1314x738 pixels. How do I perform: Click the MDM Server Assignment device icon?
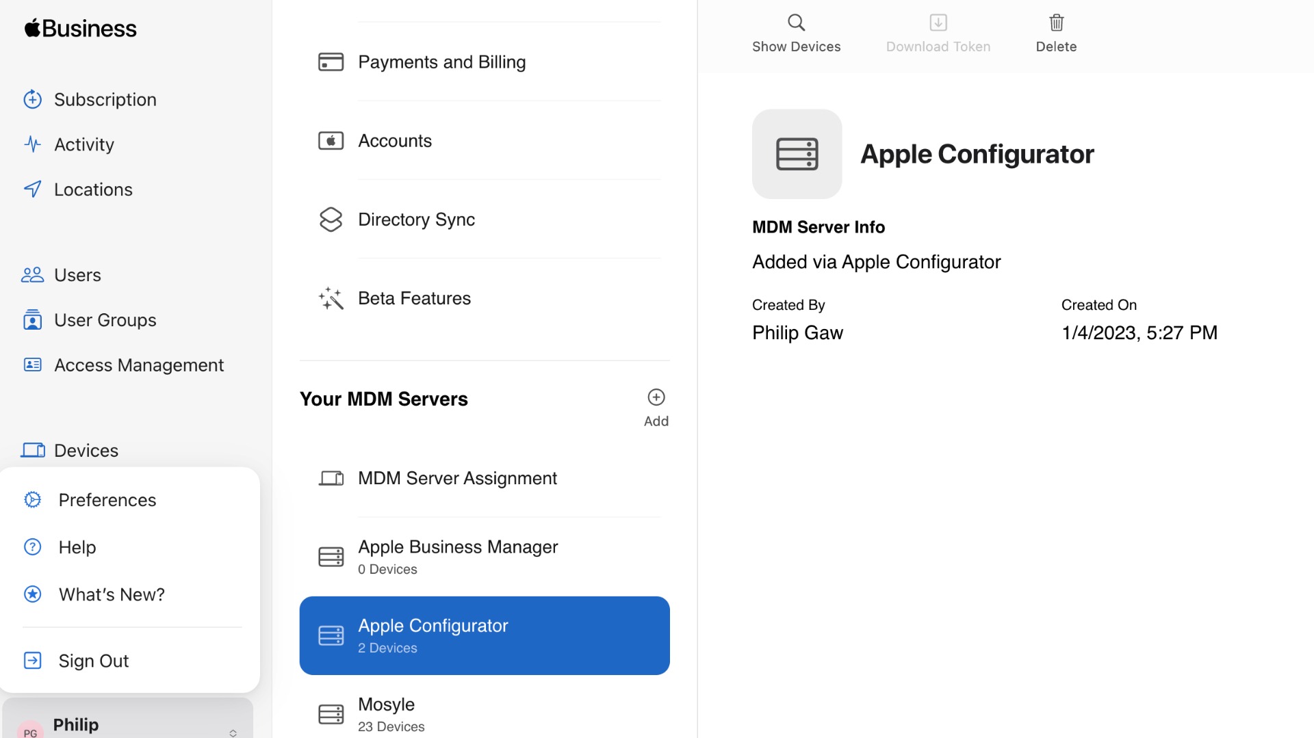point(331,478)
